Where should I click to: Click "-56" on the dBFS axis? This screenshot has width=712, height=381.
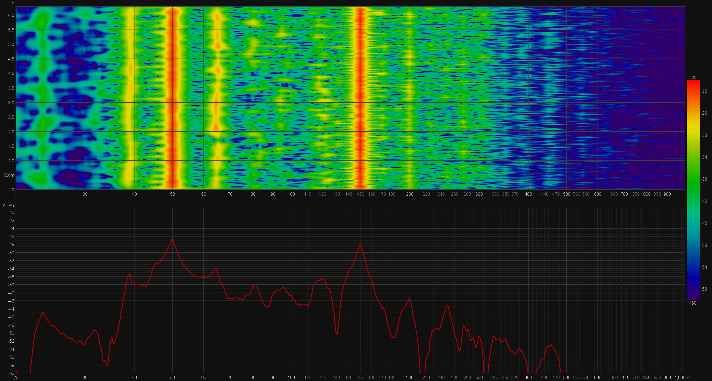point(11,357)
